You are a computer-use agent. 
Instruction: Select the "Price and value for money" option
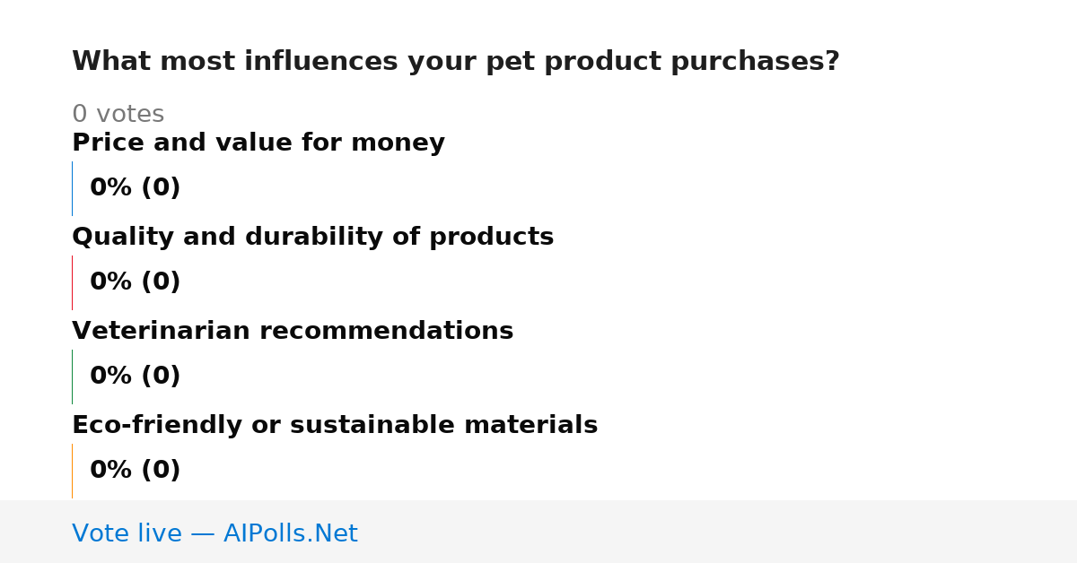(x=258, y=143)
